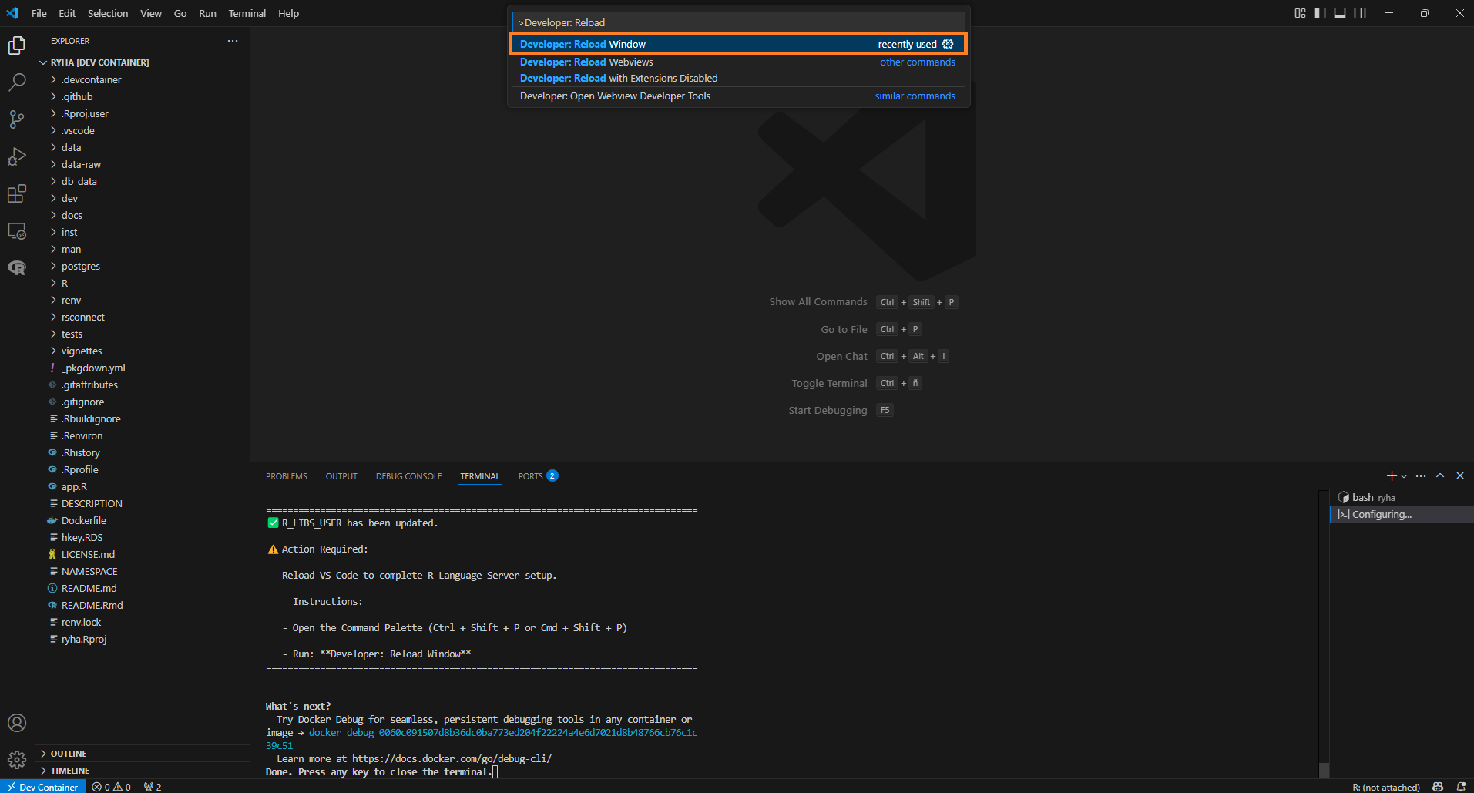
Task: Select Reload with Extensions Disabled command
Action: pyautogui.click(x=737, y=78)
